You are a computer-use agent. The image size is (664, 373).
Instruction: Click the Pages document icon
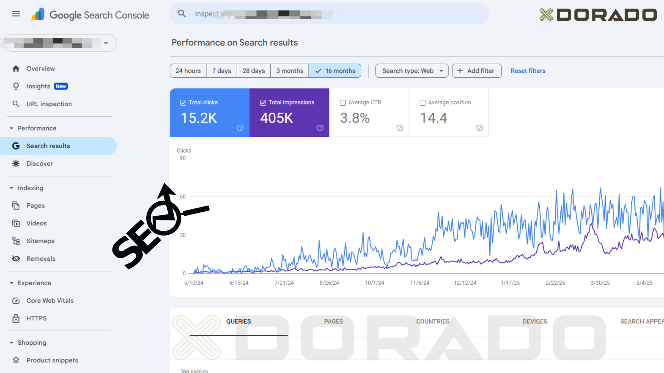click(16, 205)
